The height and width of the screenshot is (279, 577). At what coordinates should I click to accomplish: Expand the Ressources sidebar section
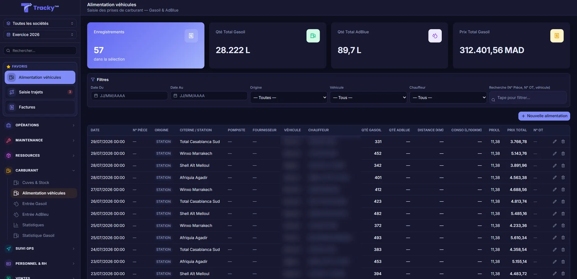point(40,156)
